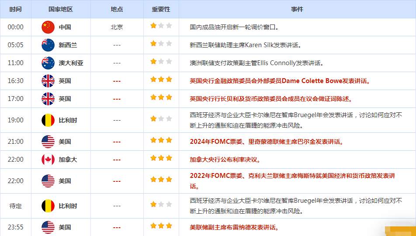The height and width of the screenshot is (236, 416).
Task: Click the 23:55 time cell
Action: 15,227
